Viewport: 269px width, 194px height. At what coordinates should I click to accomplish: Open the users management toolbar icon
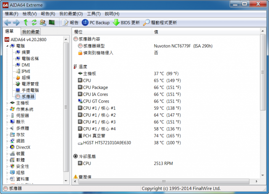click(x=43, y=23)
